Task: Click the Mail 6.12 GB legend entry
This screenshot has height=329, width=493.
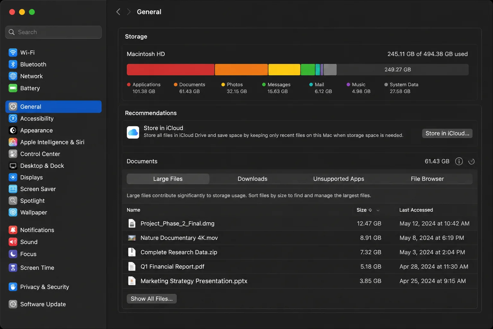Action: tap(321, 88)
